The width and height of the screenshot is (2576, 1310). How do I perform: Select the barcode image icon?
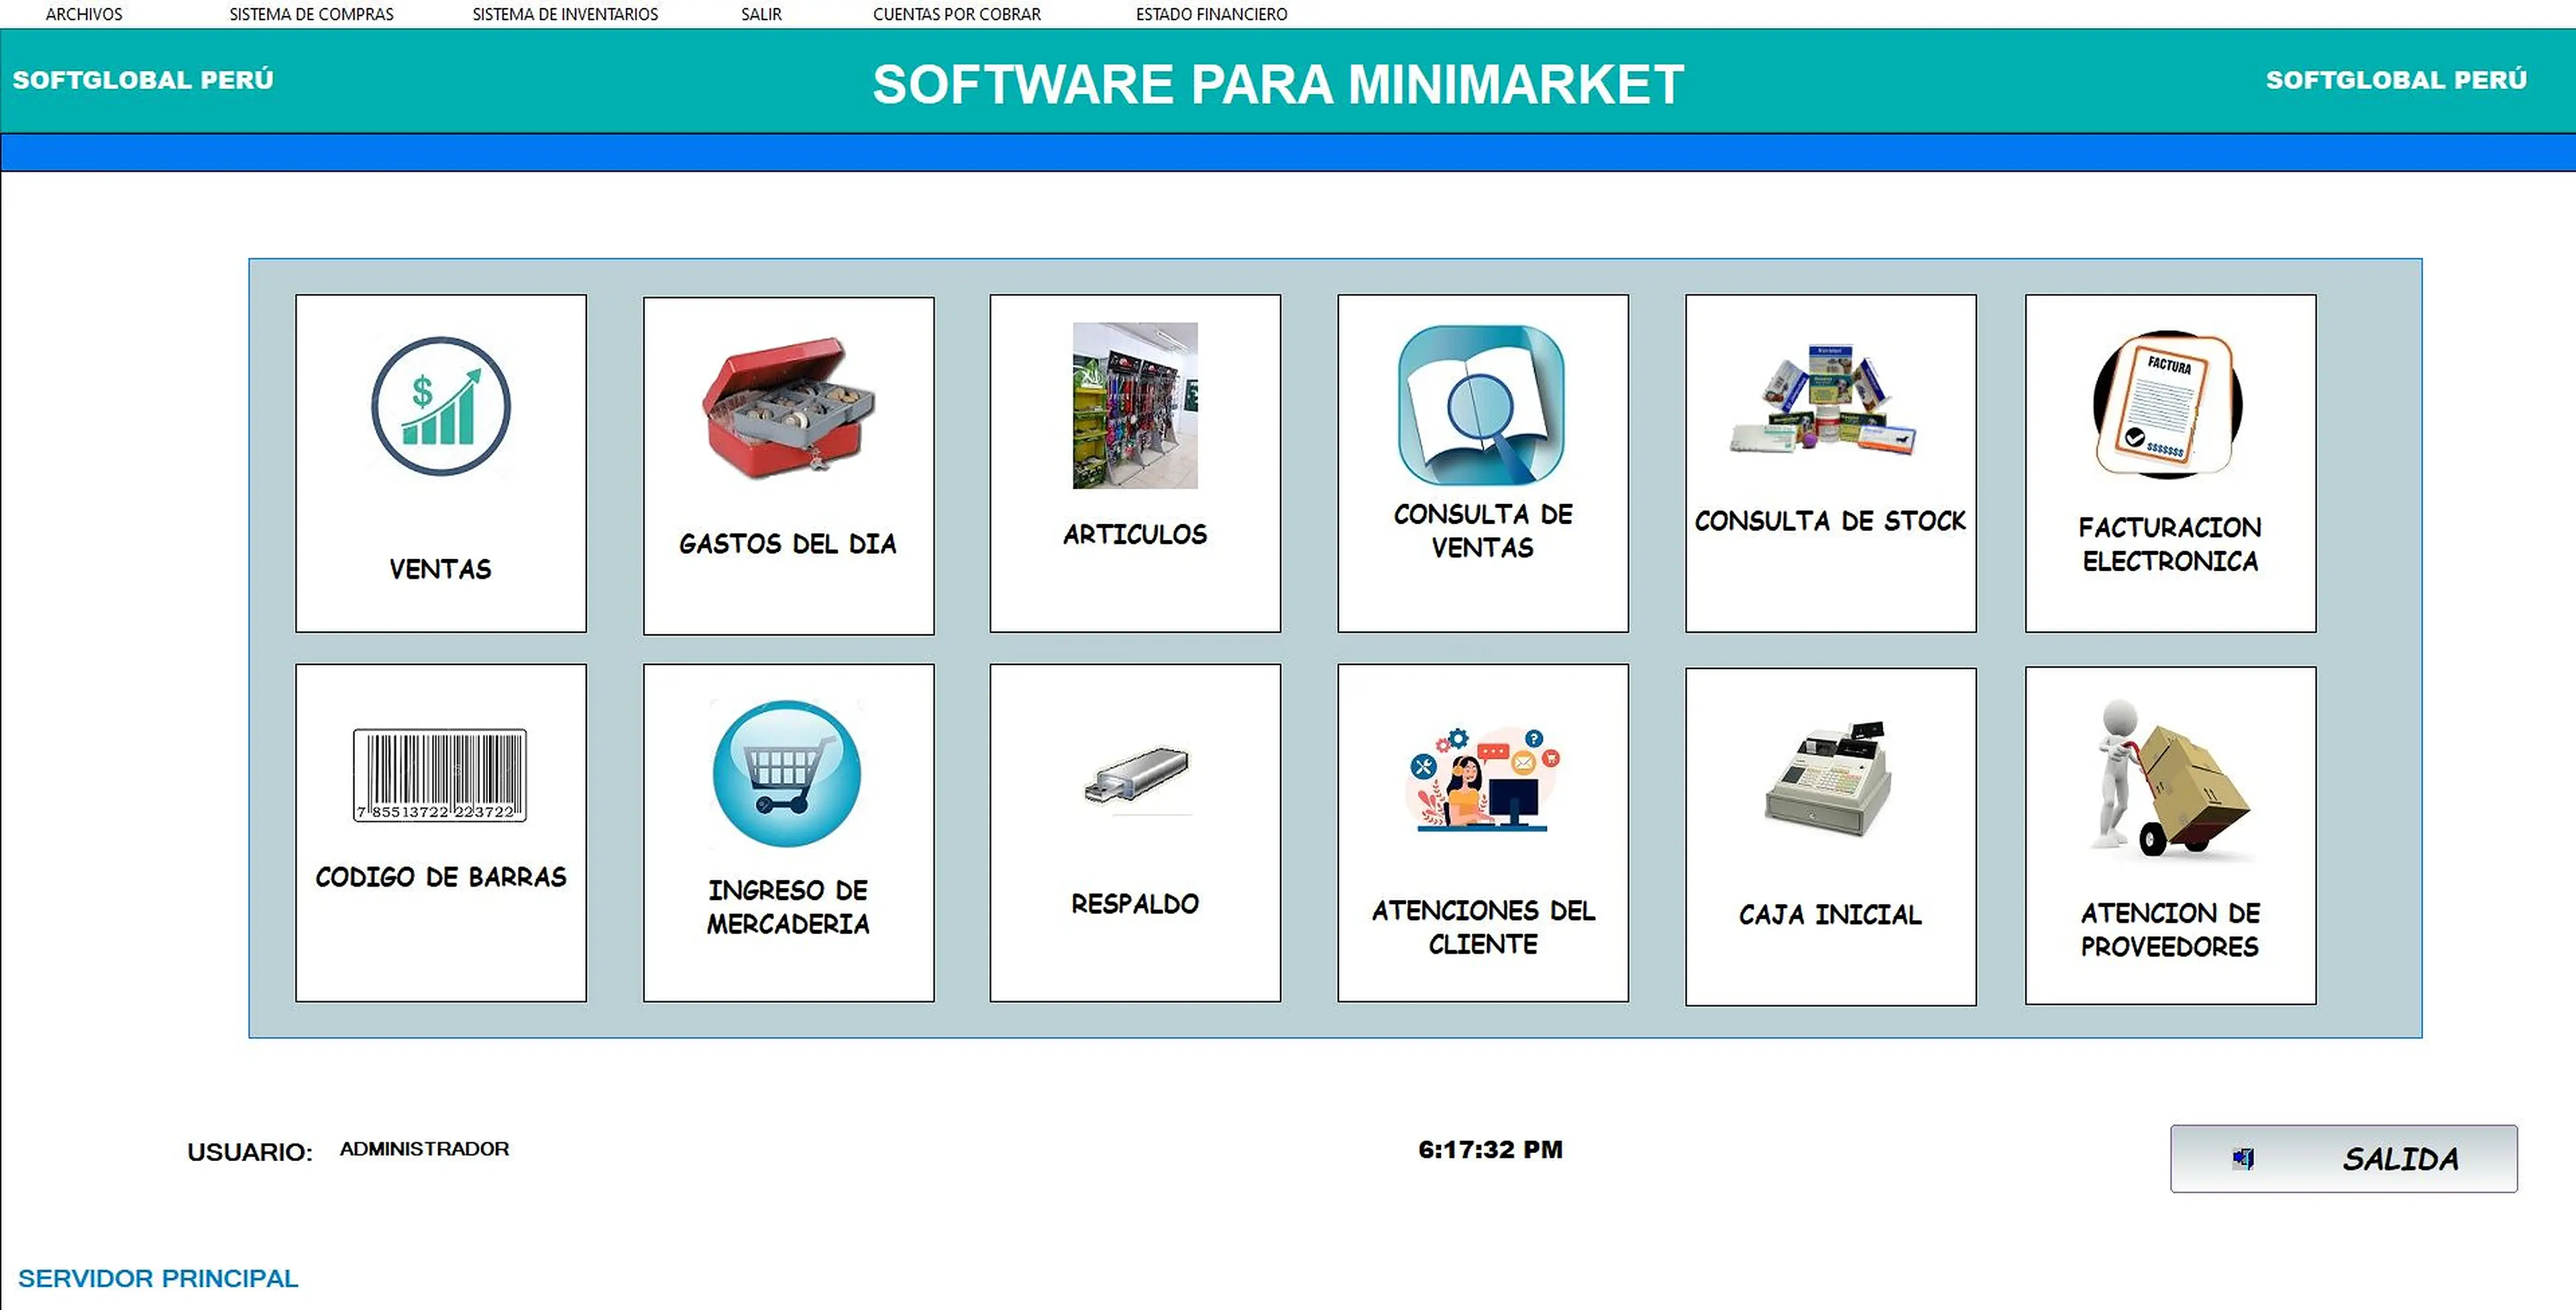tap(440, 776)
